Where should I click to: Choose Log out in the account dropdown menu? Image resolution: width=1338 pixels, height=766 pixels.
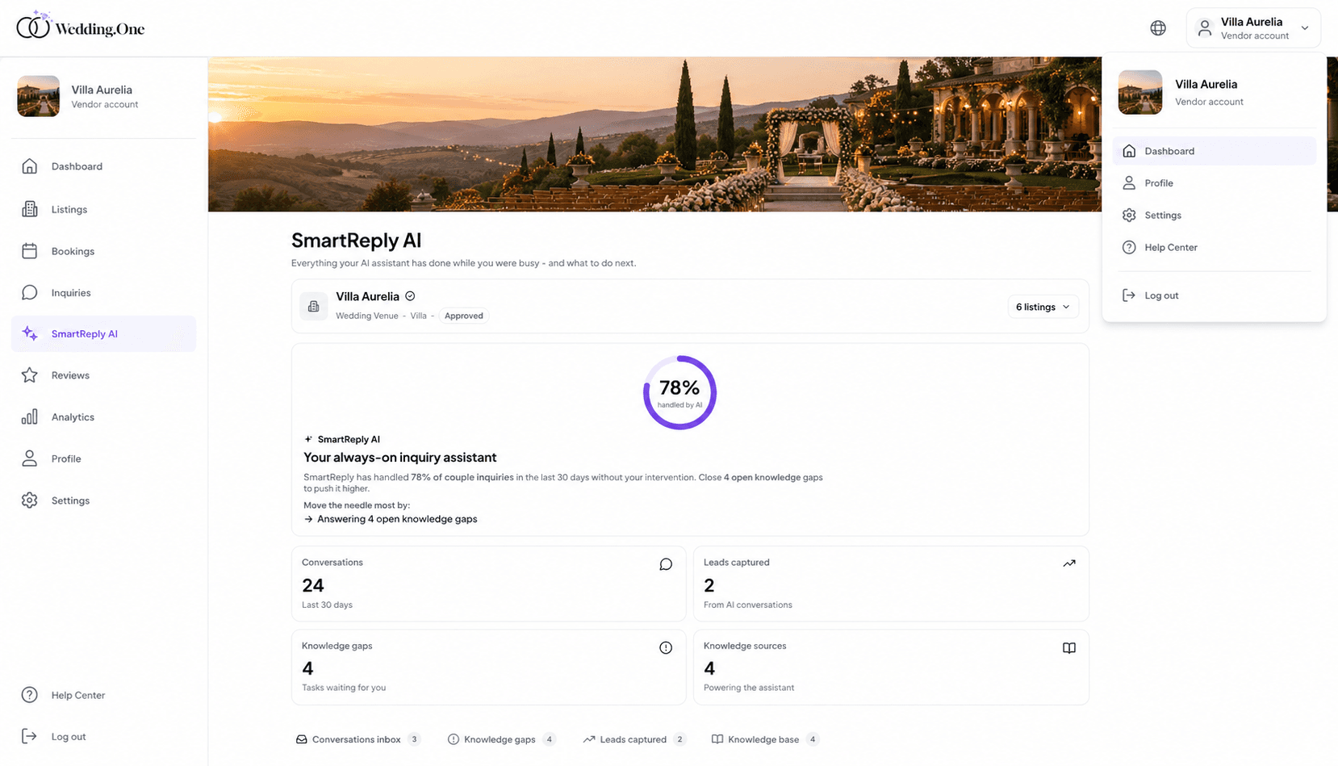[x=1215, y=295]
